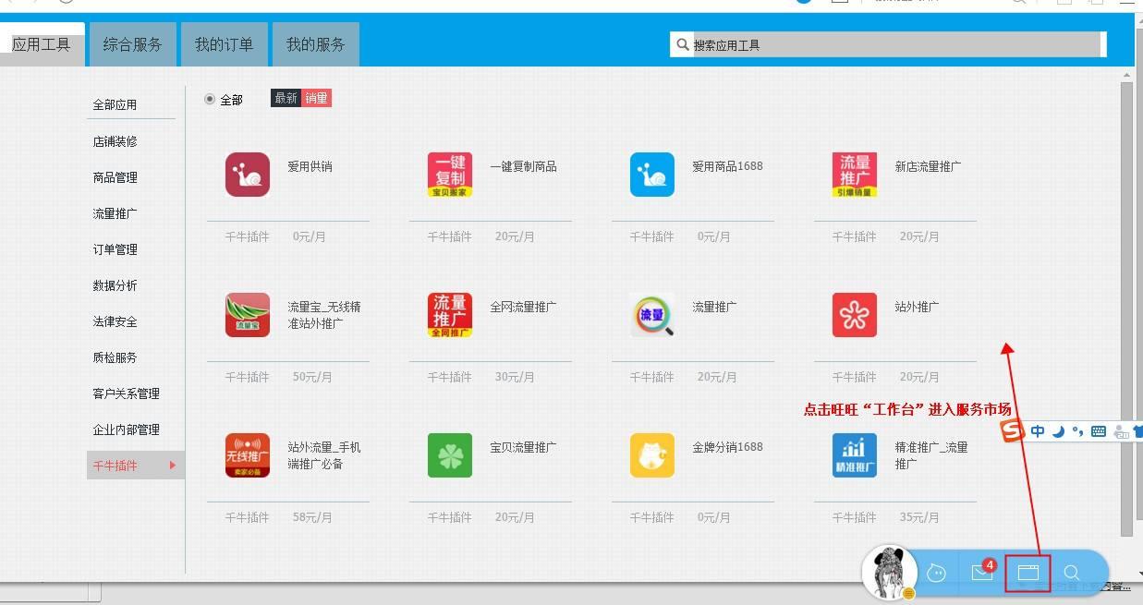The image size is (1143, 605).
Task: Select 企业内部管理 category
Action: coord(126,430)
